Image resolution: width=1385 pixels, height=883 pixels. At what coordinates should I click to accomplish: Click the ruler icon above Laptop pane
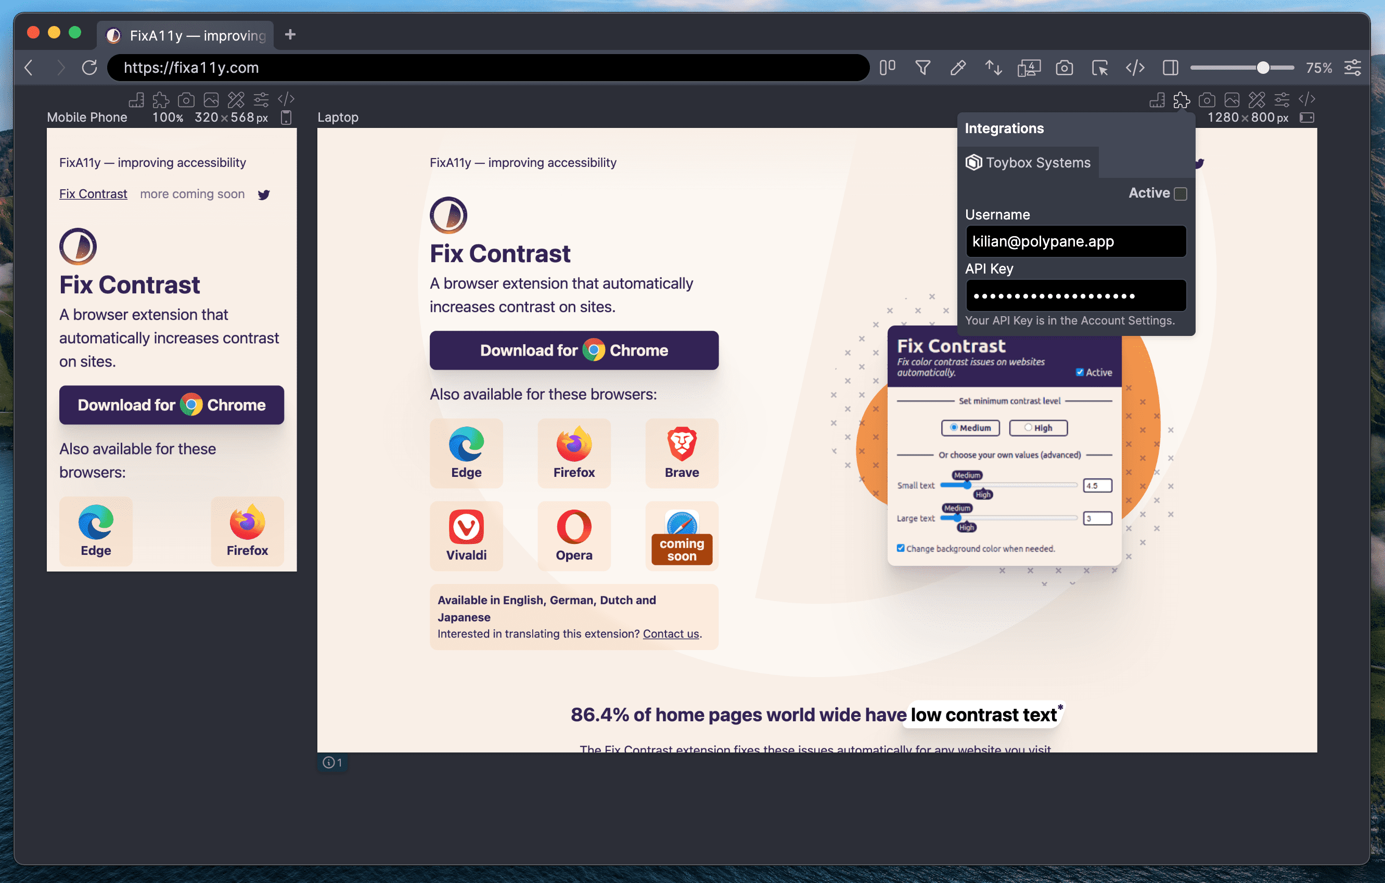[x=1157, y=100]
